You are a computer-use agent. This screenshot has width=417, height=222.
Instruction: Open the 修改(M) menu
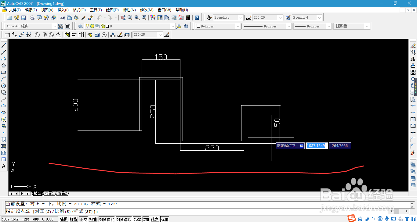coord(147,10)
